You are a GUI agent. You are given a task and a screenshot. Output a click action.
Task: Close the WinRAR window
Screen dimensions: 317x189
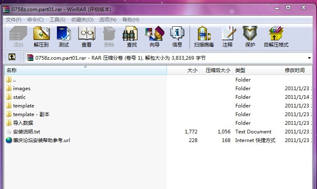pos(303,8)
